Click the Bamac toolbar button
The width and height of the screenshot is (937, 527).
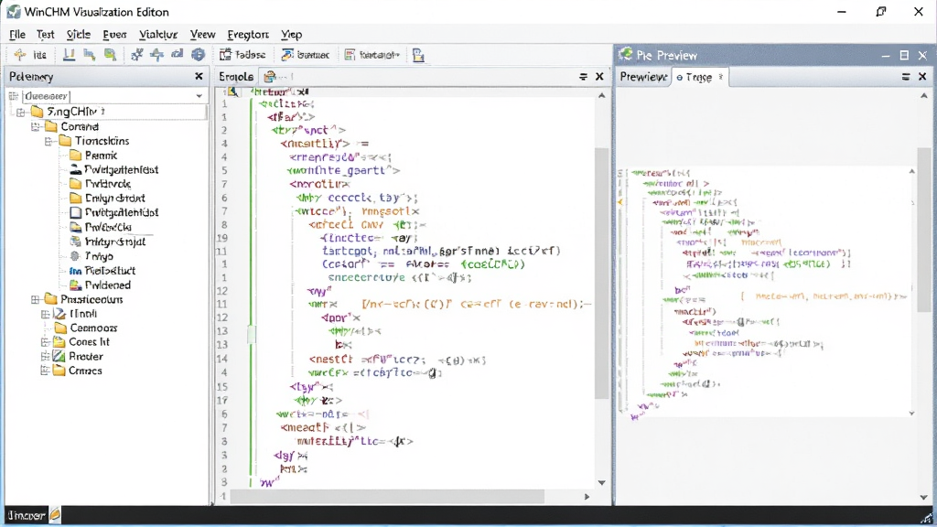[306, 55]
